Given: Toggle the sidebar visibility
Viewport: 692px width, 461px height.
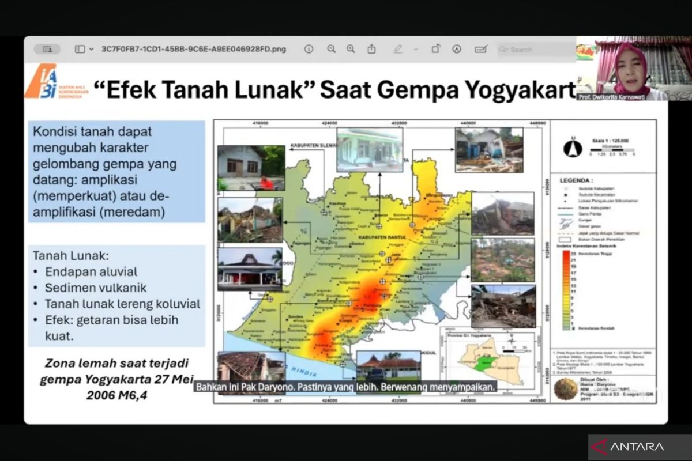Looking at the screenshot, I should 79,49.
